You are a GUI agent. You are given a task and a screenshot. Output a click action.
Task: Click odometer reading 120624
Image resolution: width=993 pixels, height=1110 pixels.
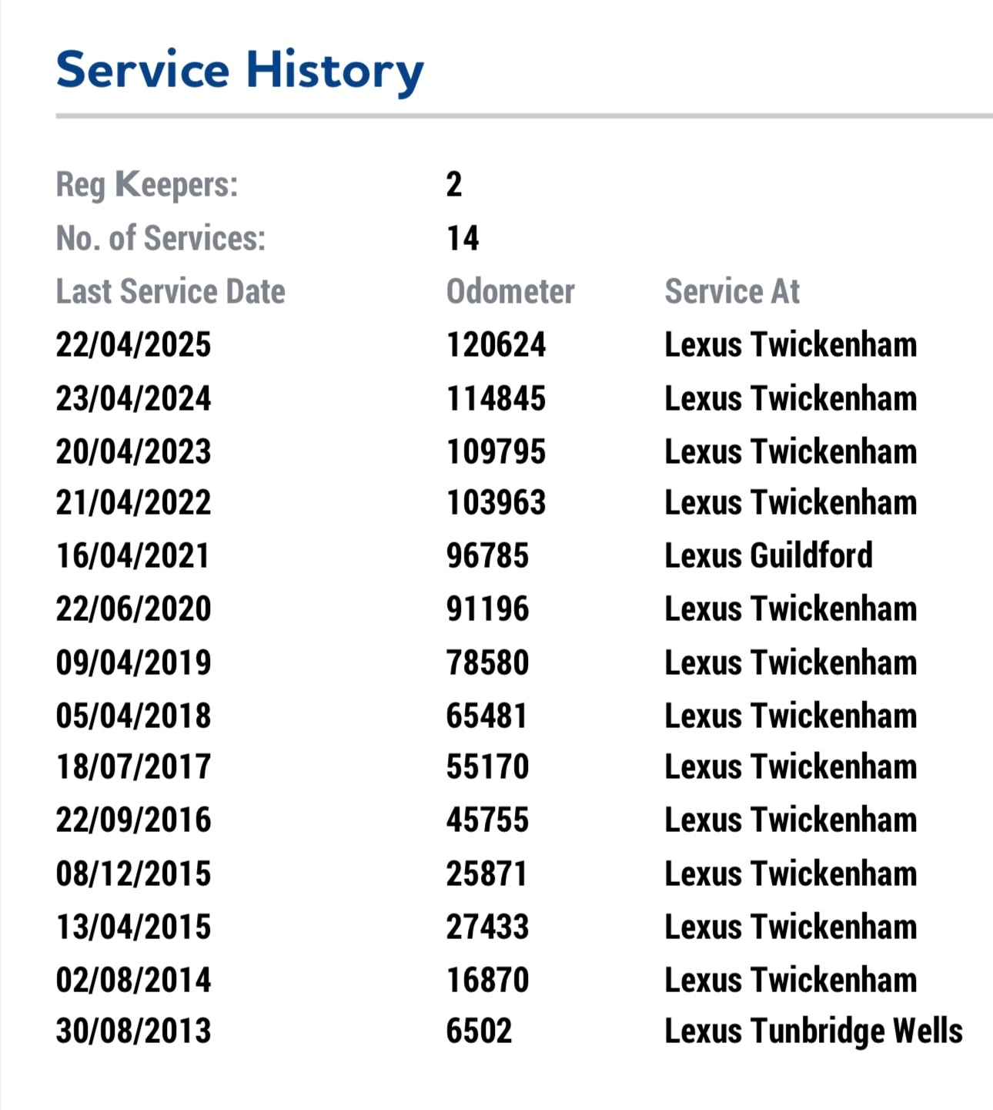(496, 344)
